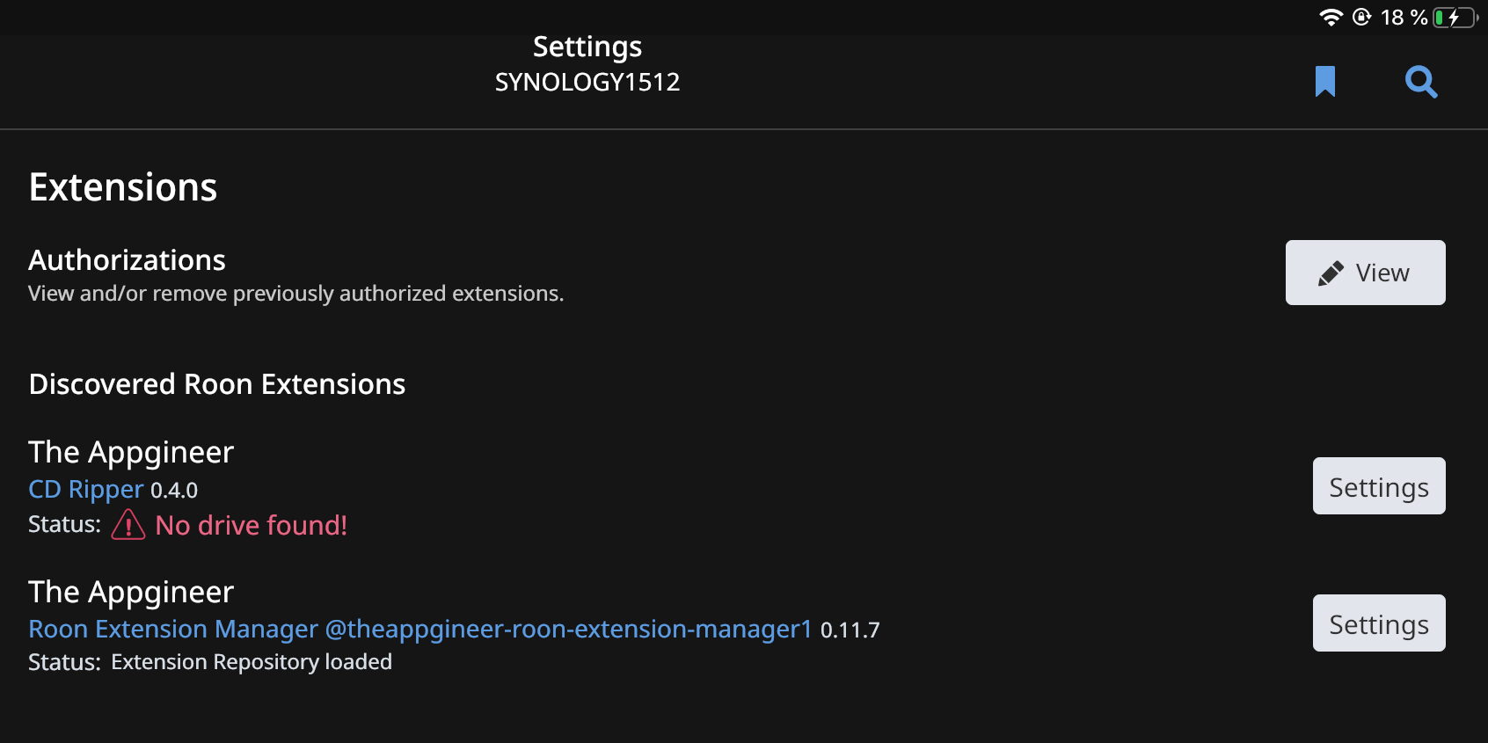Click the pencil icon in the View button
Image resolution: width=1488 pixels, height=743 pixels.
1331,273
